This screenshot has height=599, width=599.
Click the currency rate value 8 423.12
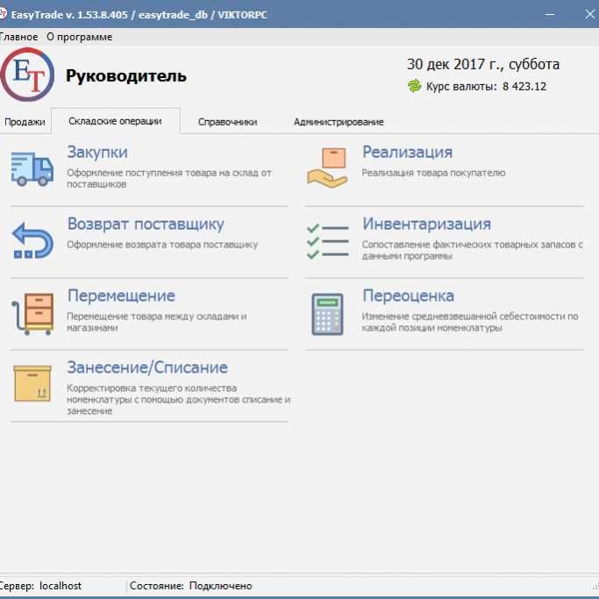tap(524, 86)
